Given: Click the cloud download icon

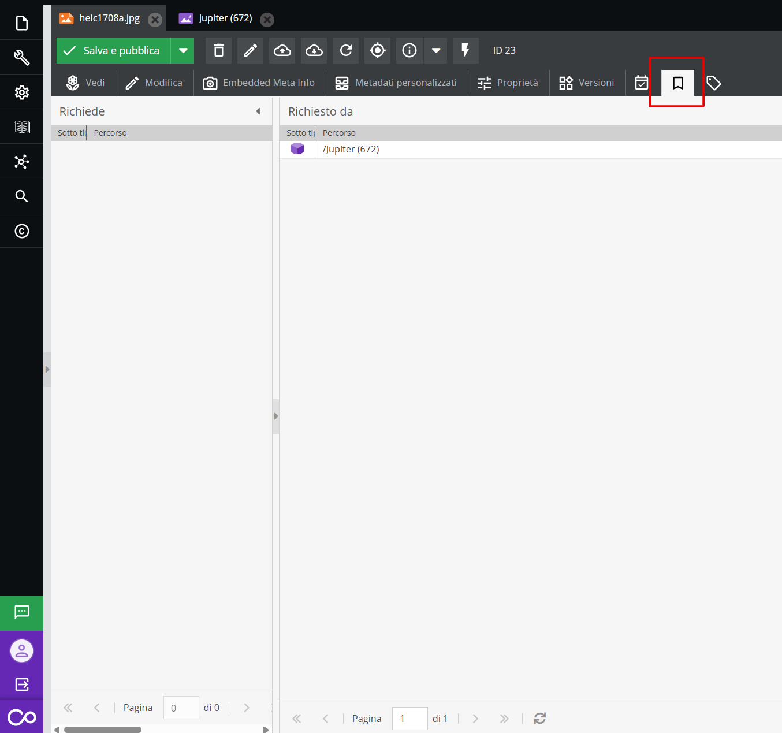Looking at the screenshot, I should [x=314, y=51].
